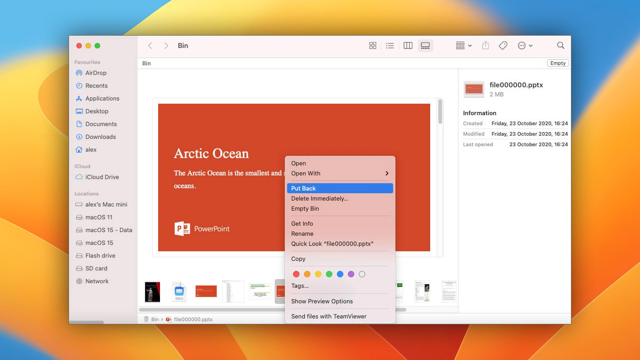Click the Share toolbar icon
This screenshot has width=640, height=360.
485,46
